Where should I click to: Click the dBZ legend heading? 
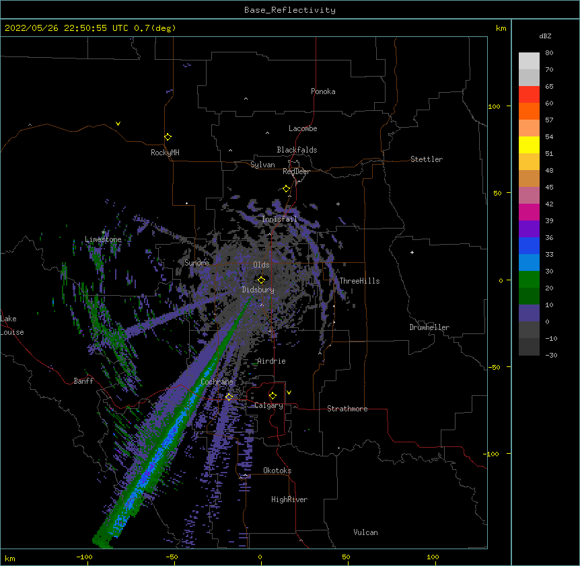pyautogui.click(x=545, y=36)
